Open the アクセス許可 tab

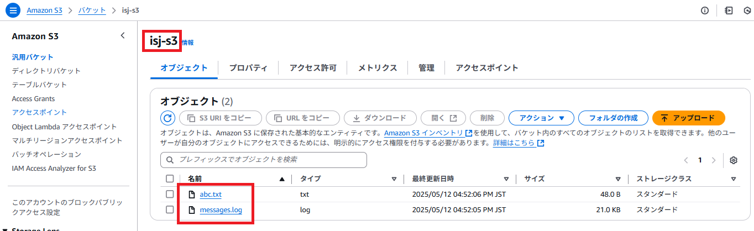pos(313,68)
